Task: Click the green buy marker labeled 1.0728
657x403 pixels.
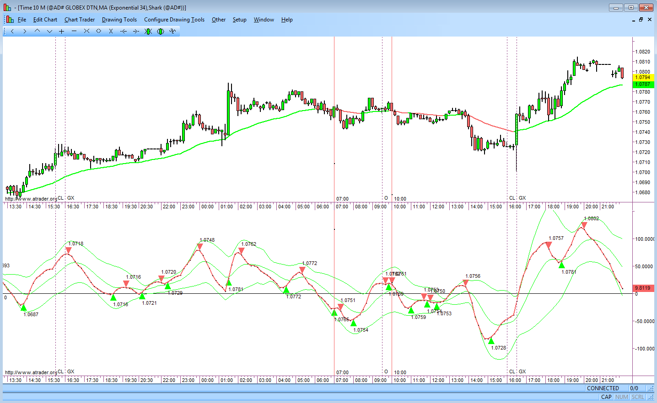Action: click(491, 341)
